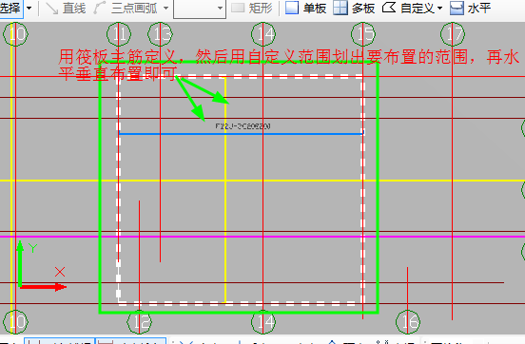Select the 直线 line drawing tool
This screenshot has width=525, height=344.
tap(66, 8)
